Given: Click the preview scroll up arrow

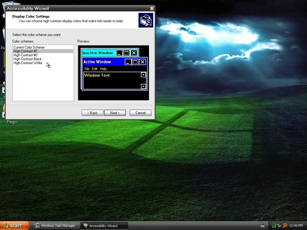Looking at the screenshot, I should pyautogui.click(x=144, y=75).
